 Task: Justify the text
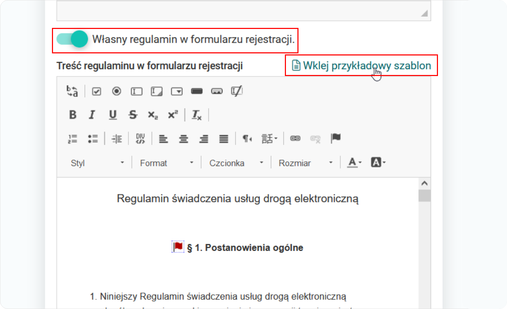point(224,139)
